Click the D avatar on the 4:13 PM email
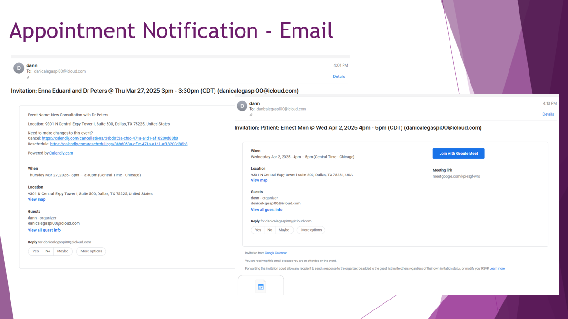Image resolution: width=568 pixels, height=319 pixels. (x=242, y=106)
